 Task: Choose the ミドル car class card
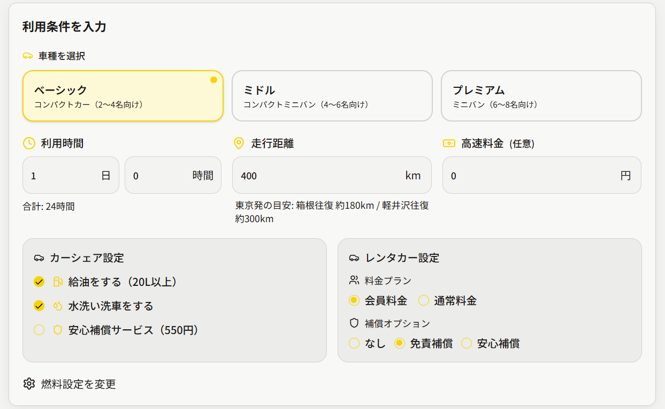point(332,96)
